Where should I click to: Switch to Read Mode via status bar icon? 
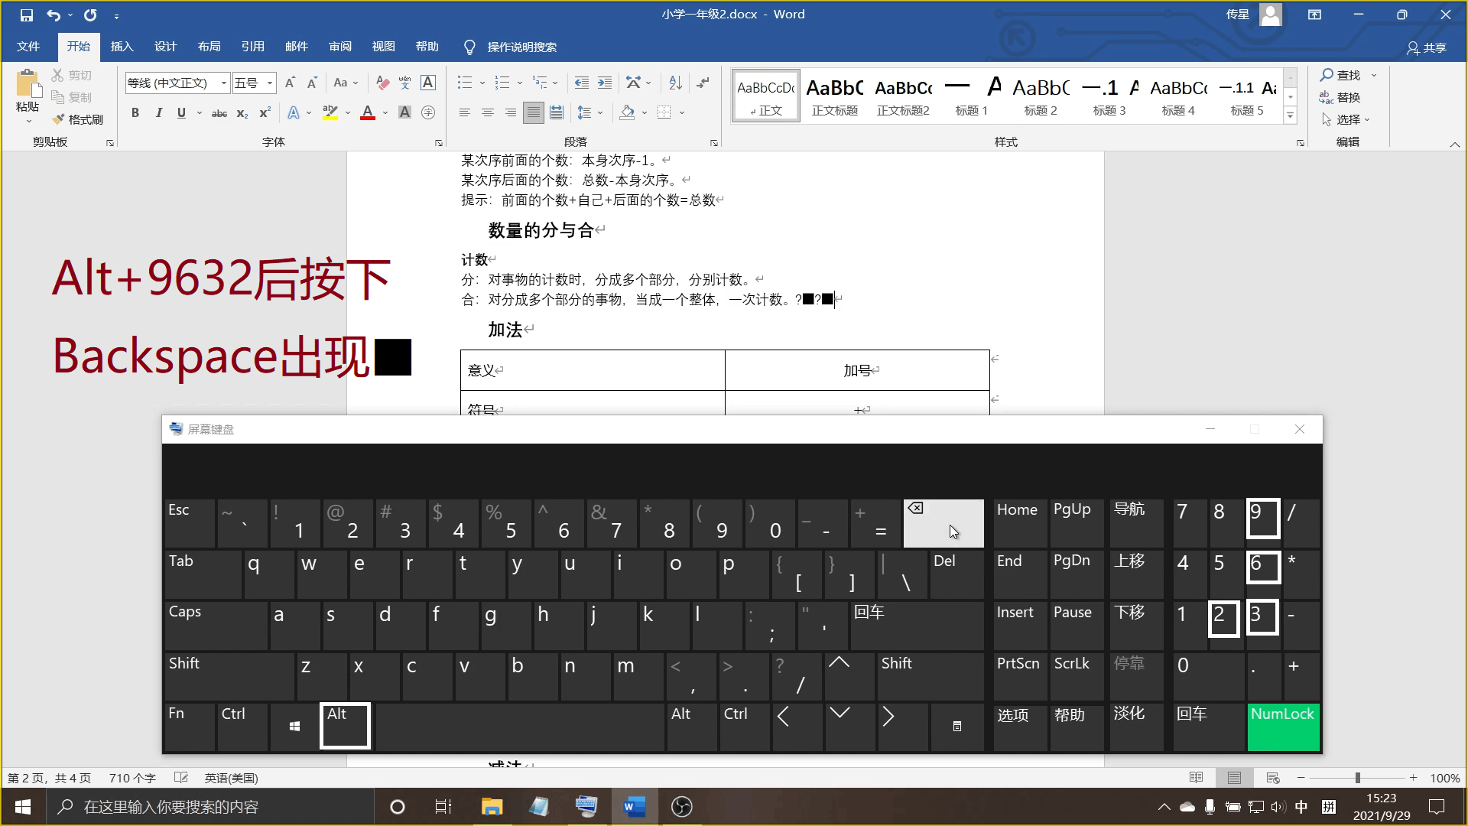[x=1195, y=777]
